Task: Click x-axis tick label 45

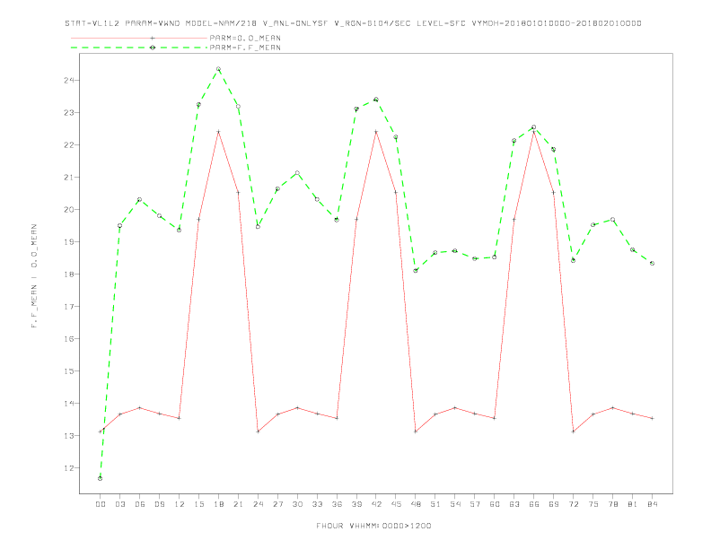Action: pos(396,504)
